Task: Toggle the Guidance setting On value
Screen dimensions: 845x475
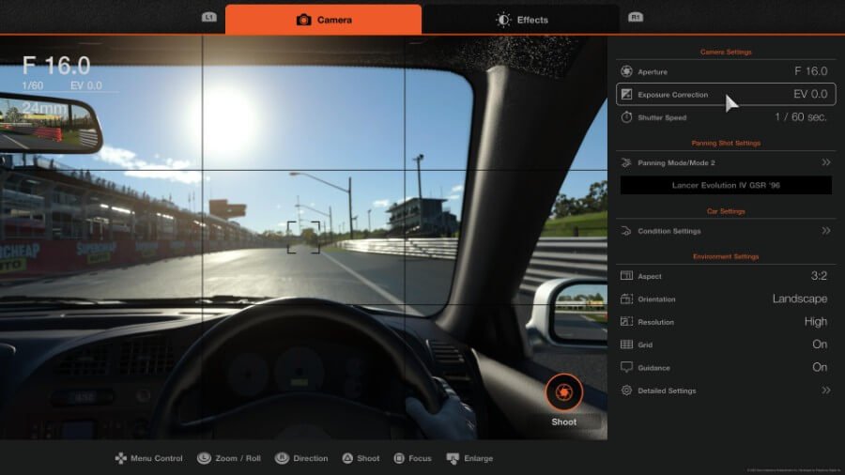Action: click(819, 367)
